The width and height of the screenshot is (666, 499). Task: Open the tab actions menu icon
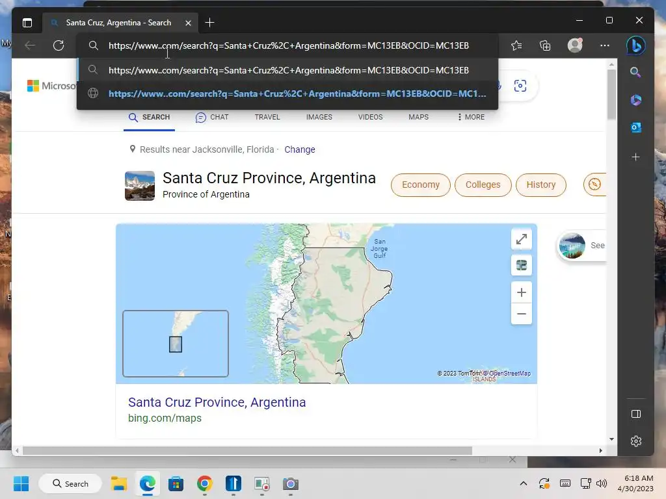(x=27, y=23)
